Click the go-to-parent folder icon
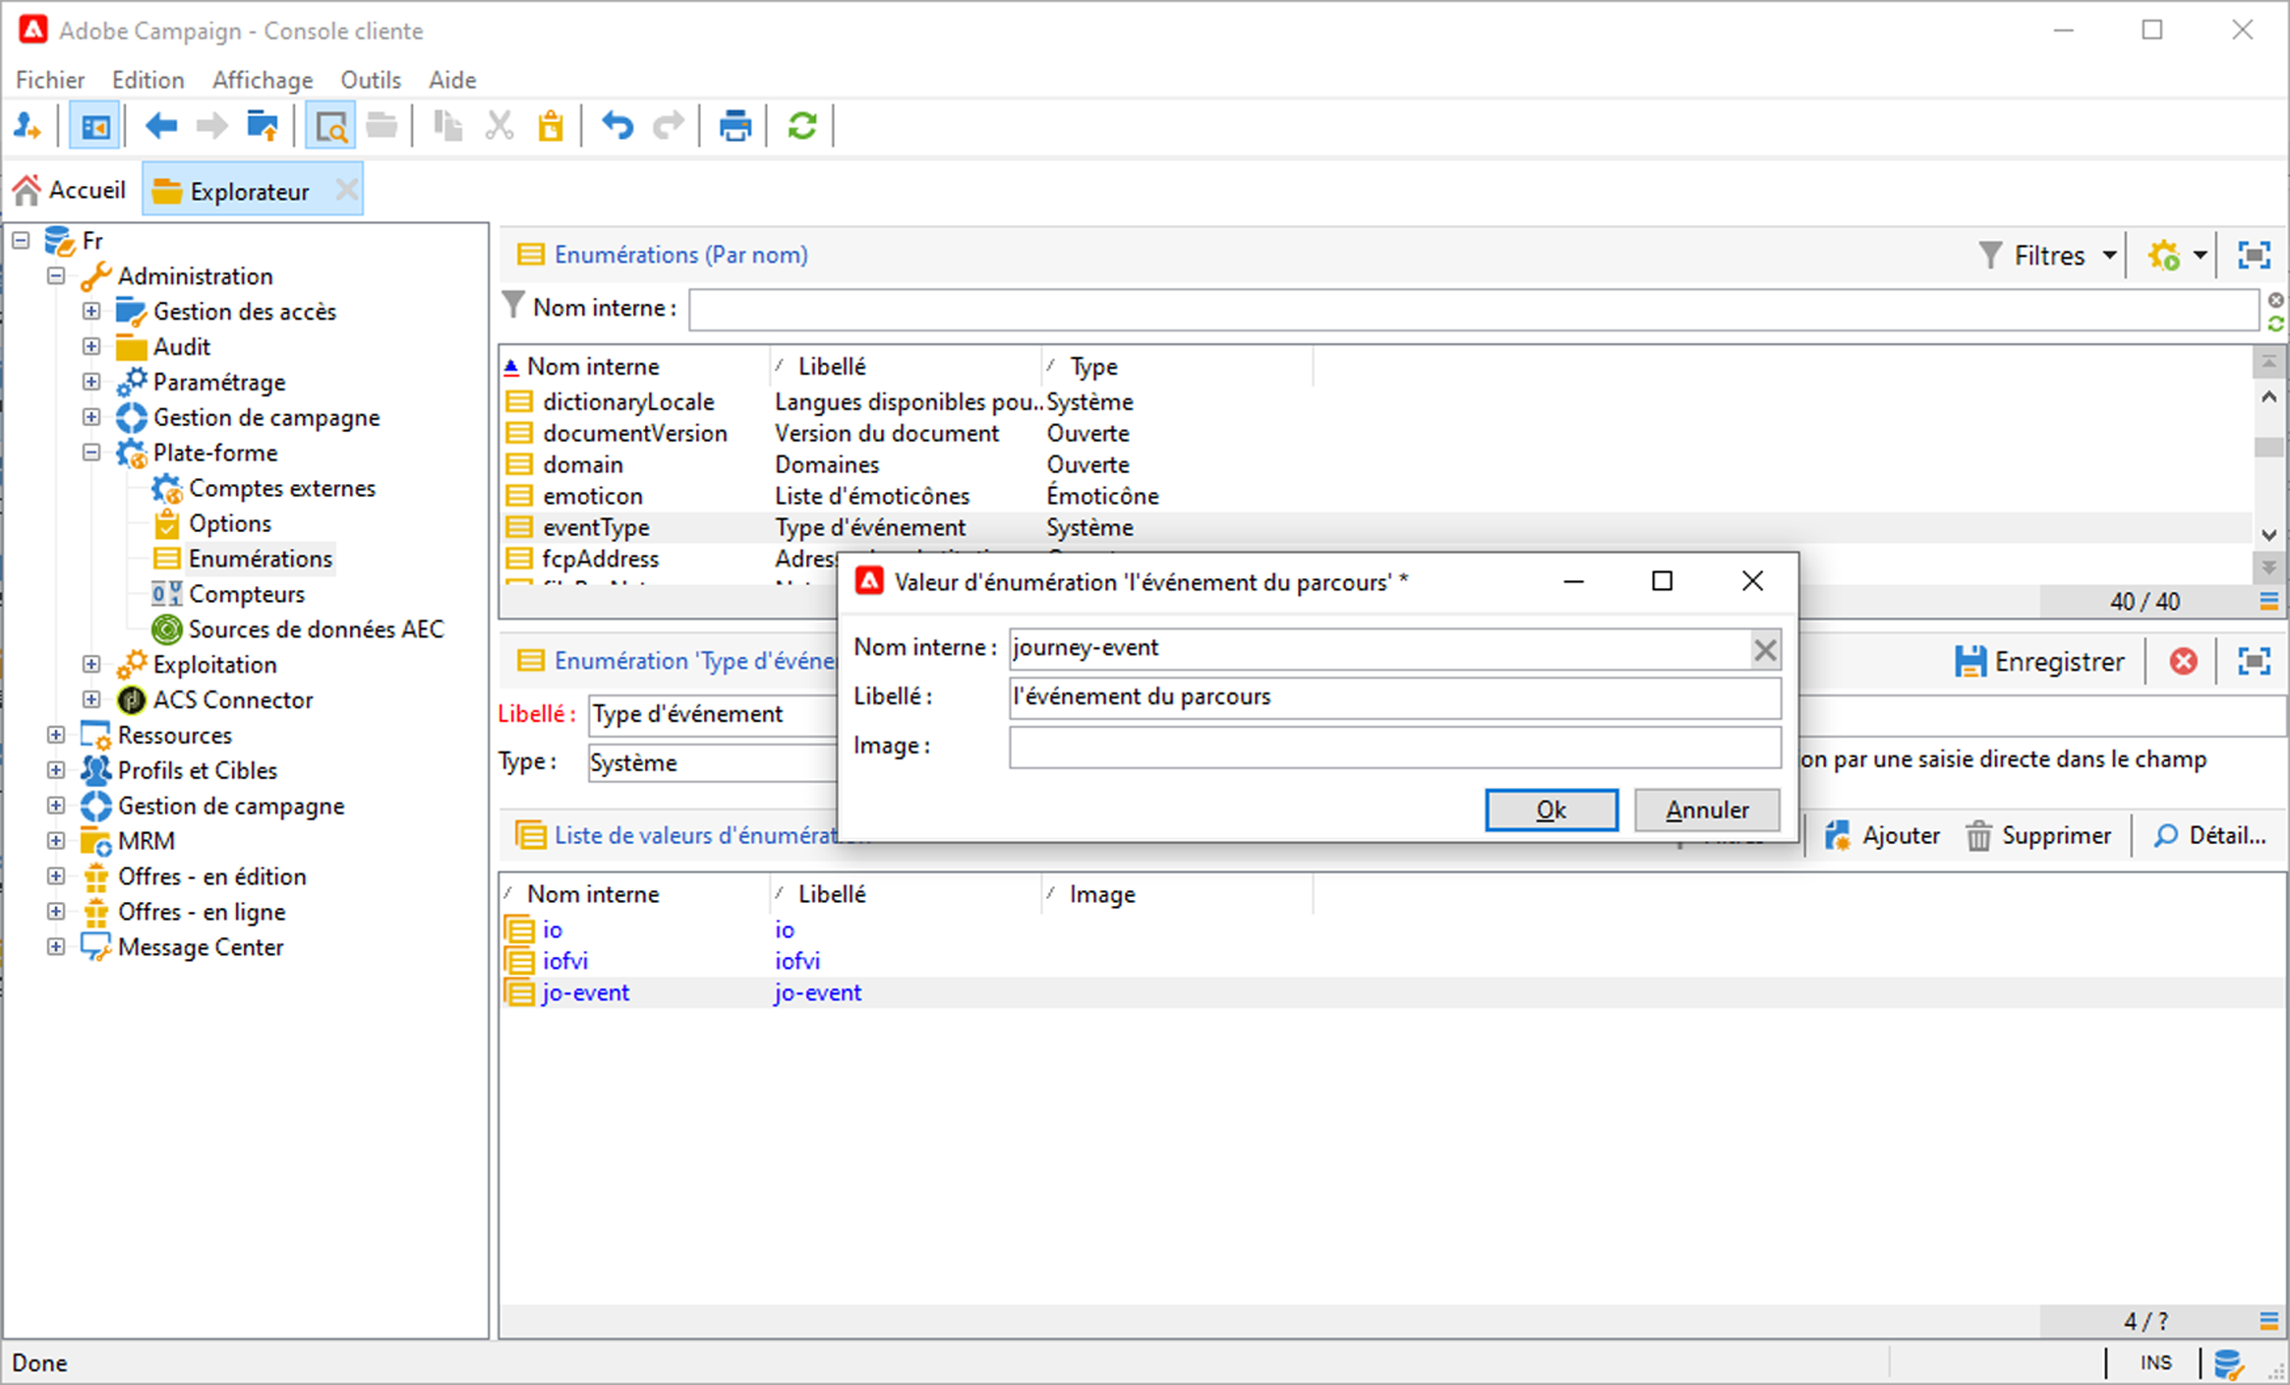The image size is (2290, 1385). pyautogui.click(x=263, y=126)
